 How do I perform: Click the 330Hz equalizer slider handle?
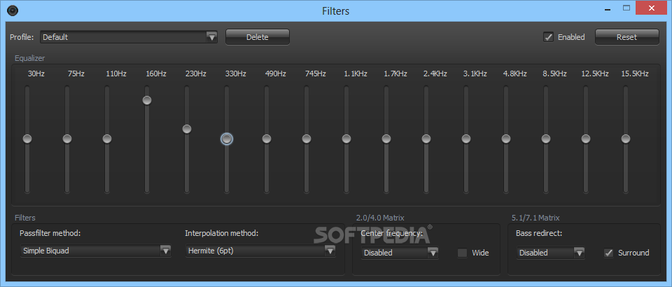227,139
